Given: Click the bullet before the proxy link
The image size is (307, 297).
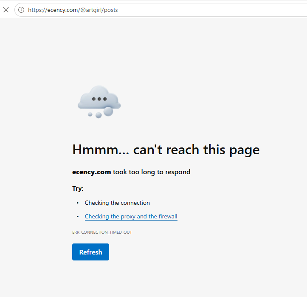Looking at the screenshot, I should click(x=78, y=216).
